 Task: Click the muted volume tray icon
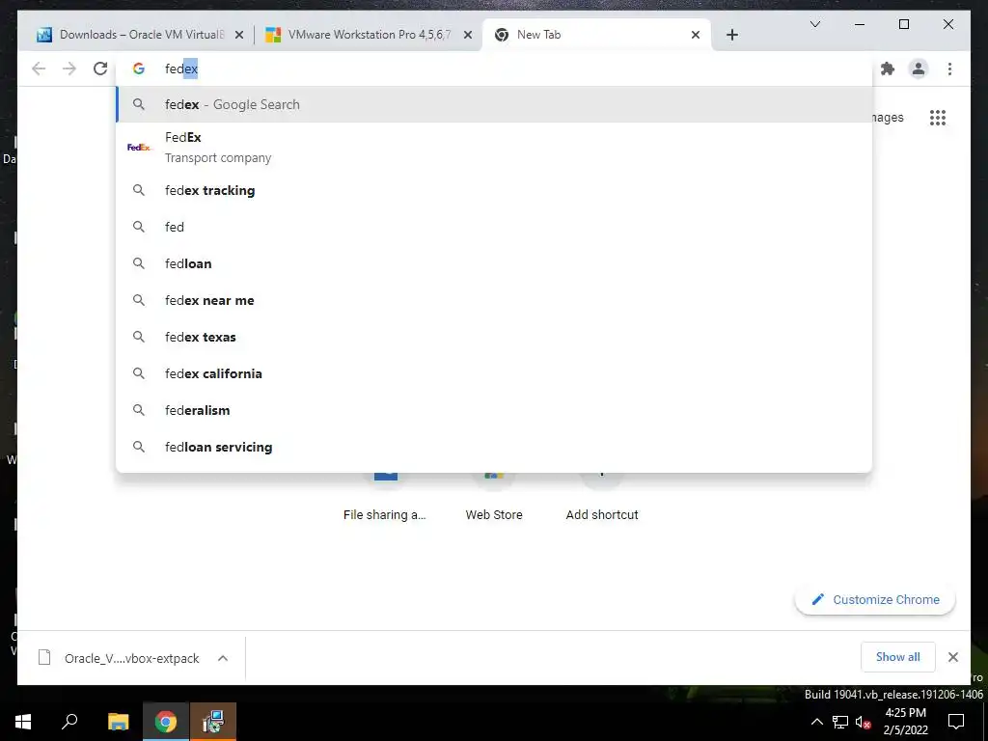coord(864,722)
